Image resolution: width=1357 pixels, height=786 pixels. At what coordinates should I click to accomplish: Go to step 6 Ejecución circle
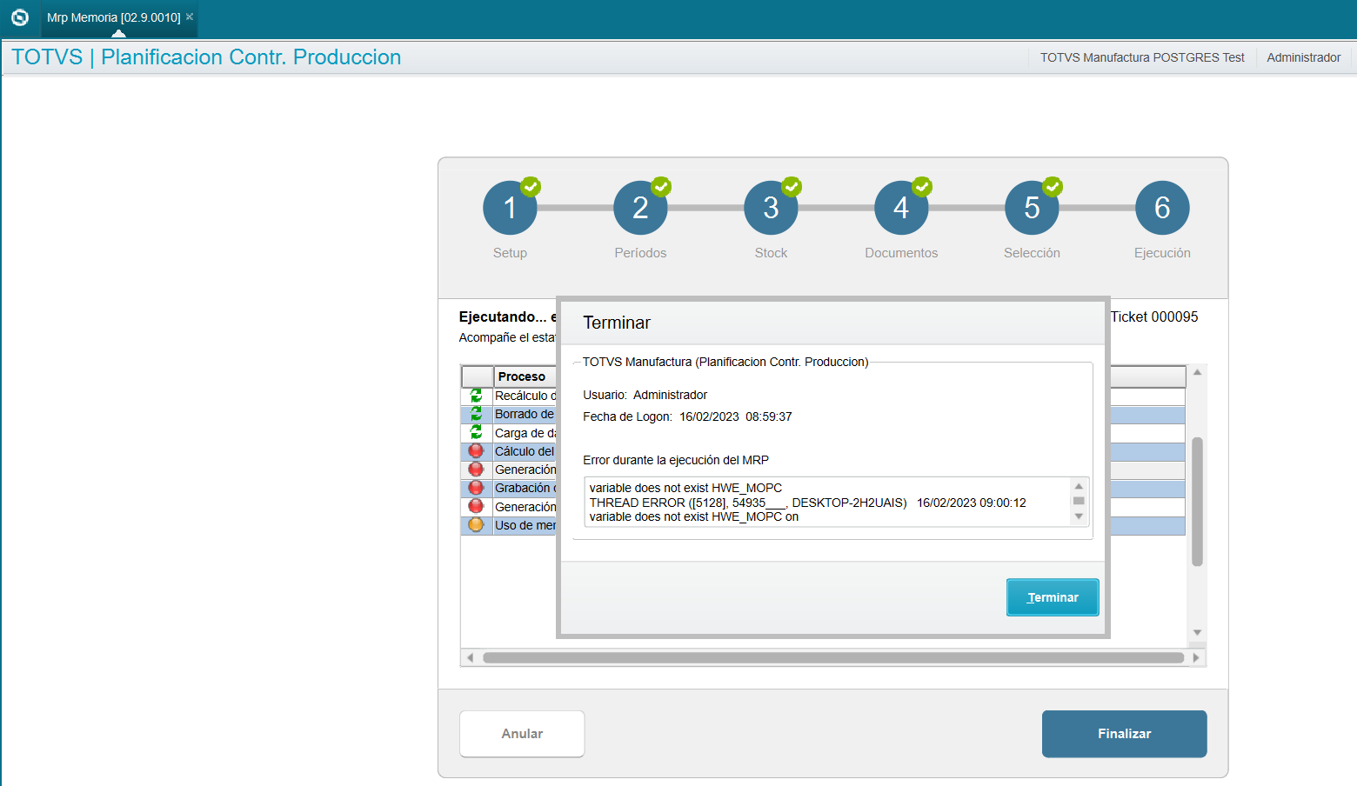tap(1162, 208)
